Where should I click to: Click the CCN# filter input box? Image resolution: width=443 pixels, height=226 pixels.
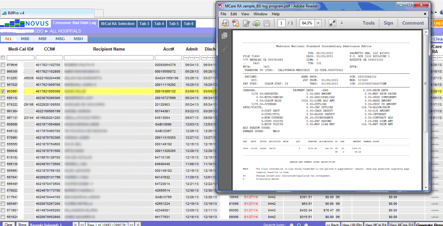[x=49, y=58]
